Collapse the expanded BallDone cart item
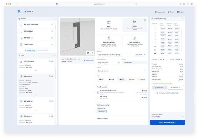The image size is (199, 139). (x=36, y=96)
